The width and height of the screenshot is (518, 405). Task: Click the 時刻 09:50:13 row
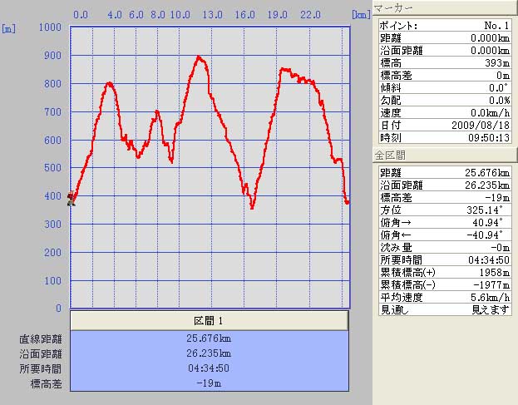[x=445, y=137]
